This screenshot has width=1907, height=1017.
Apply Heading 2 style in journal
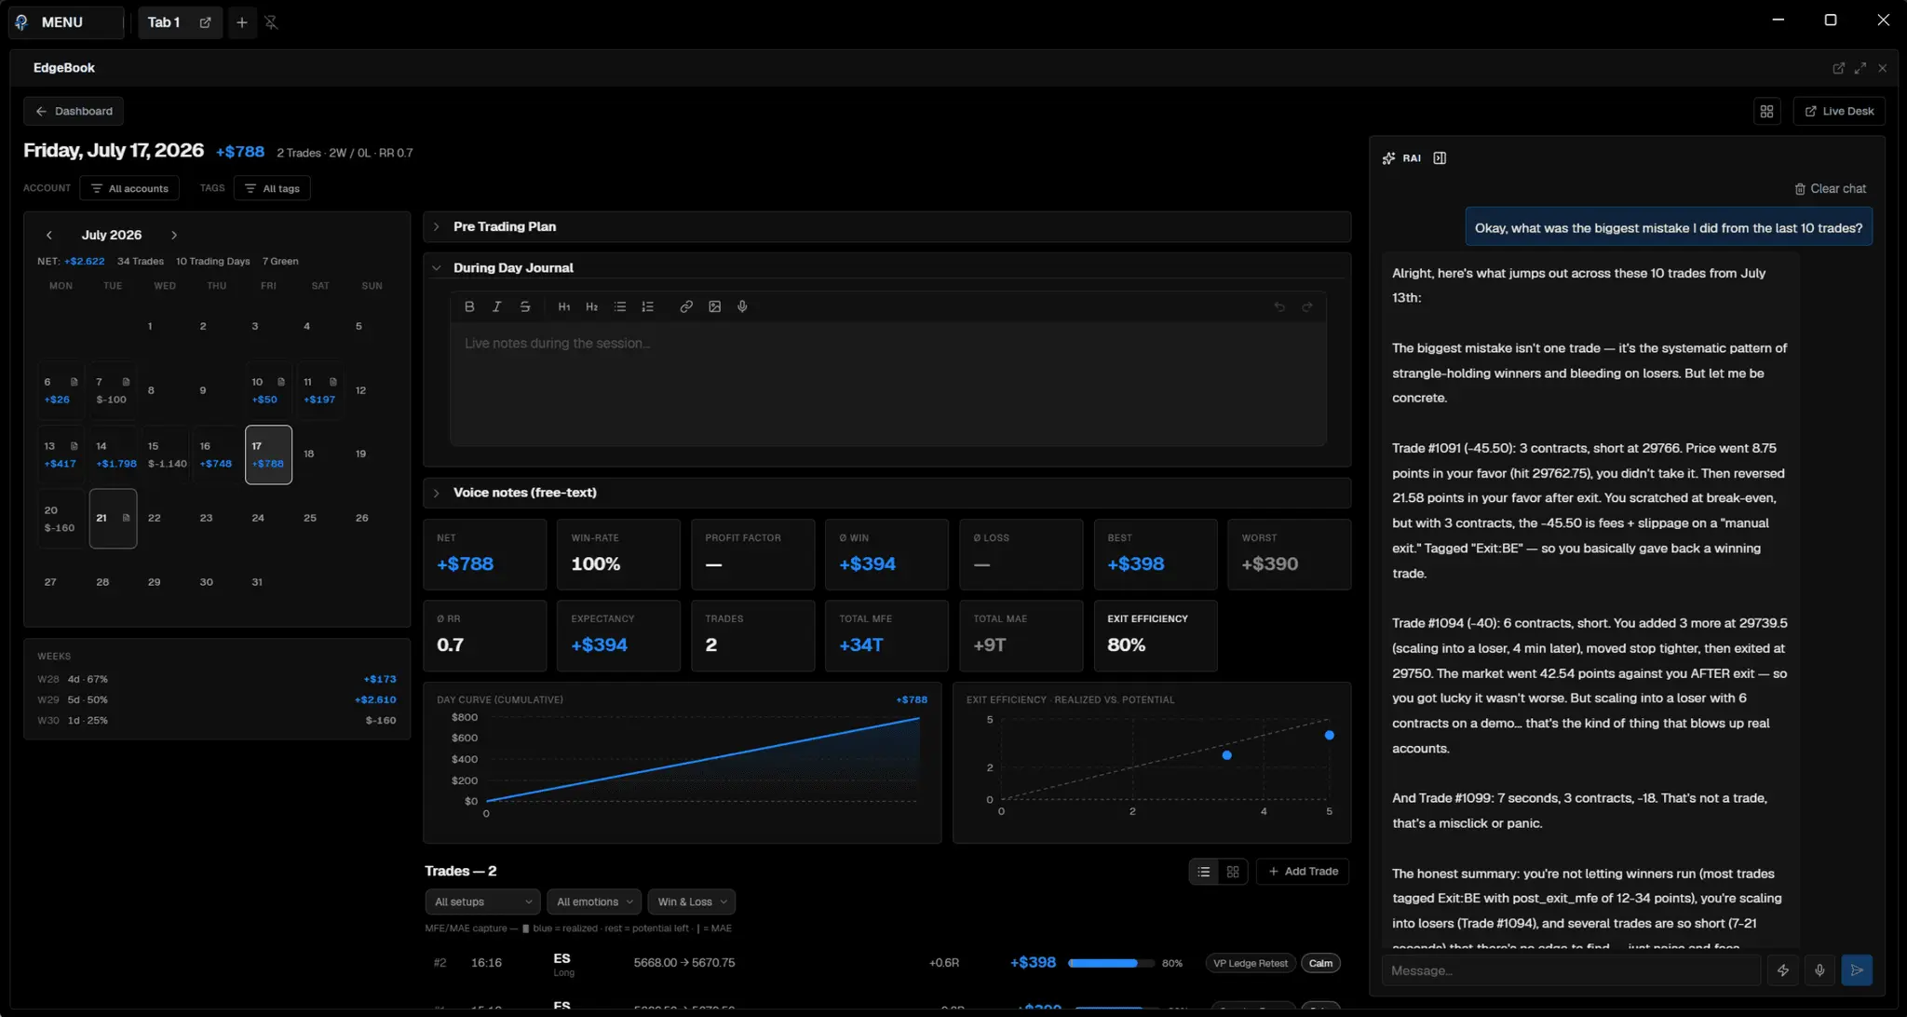(x=591, y=306)
